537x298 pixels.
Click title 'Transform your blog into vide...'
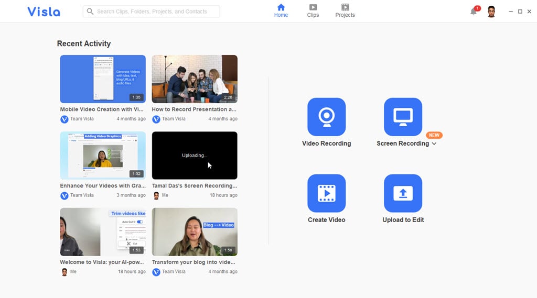point(194,262)
